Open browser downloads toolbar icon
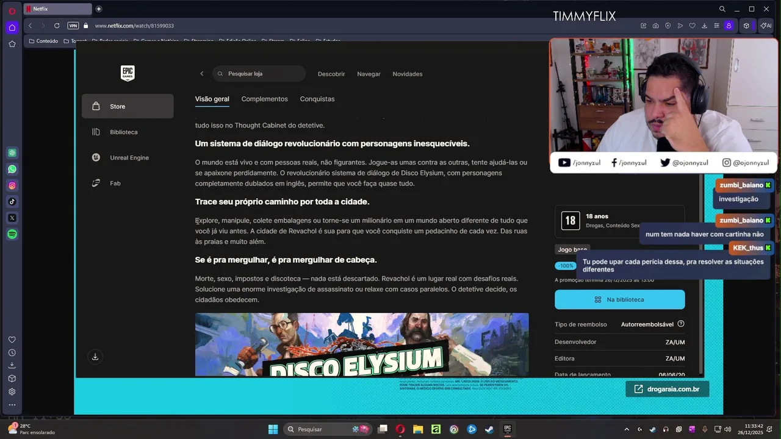This screenshot has height=439, width=781. [704, 26]
